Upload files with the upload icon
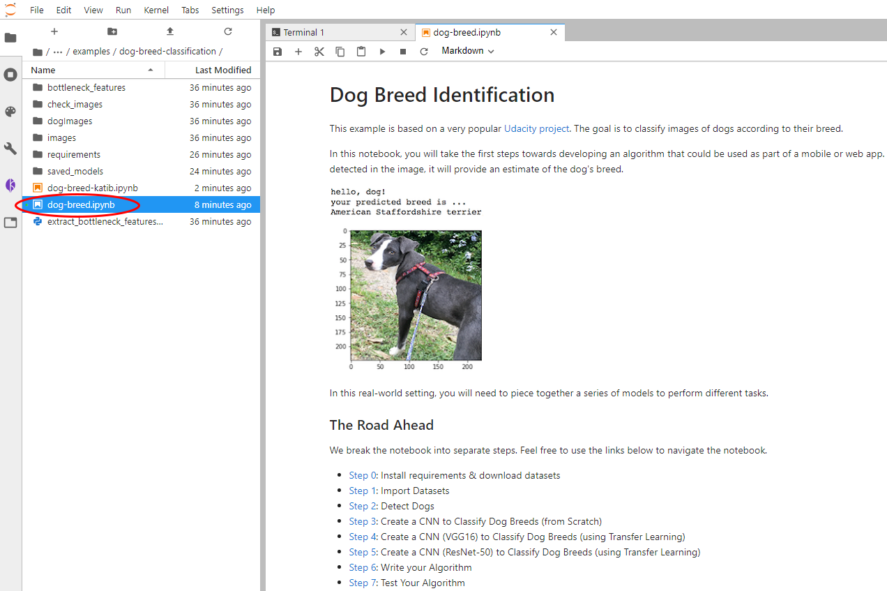 pos(170,31)
